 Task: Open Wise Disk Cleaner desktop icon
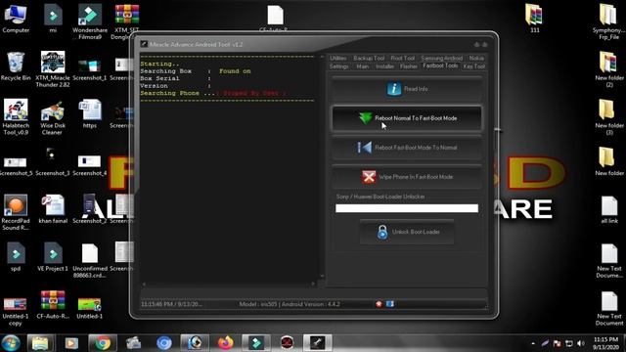coord(53,117)
